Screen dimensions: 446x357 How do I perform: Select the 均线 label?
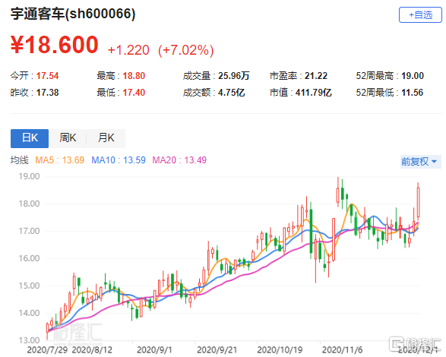click(19, 160)
